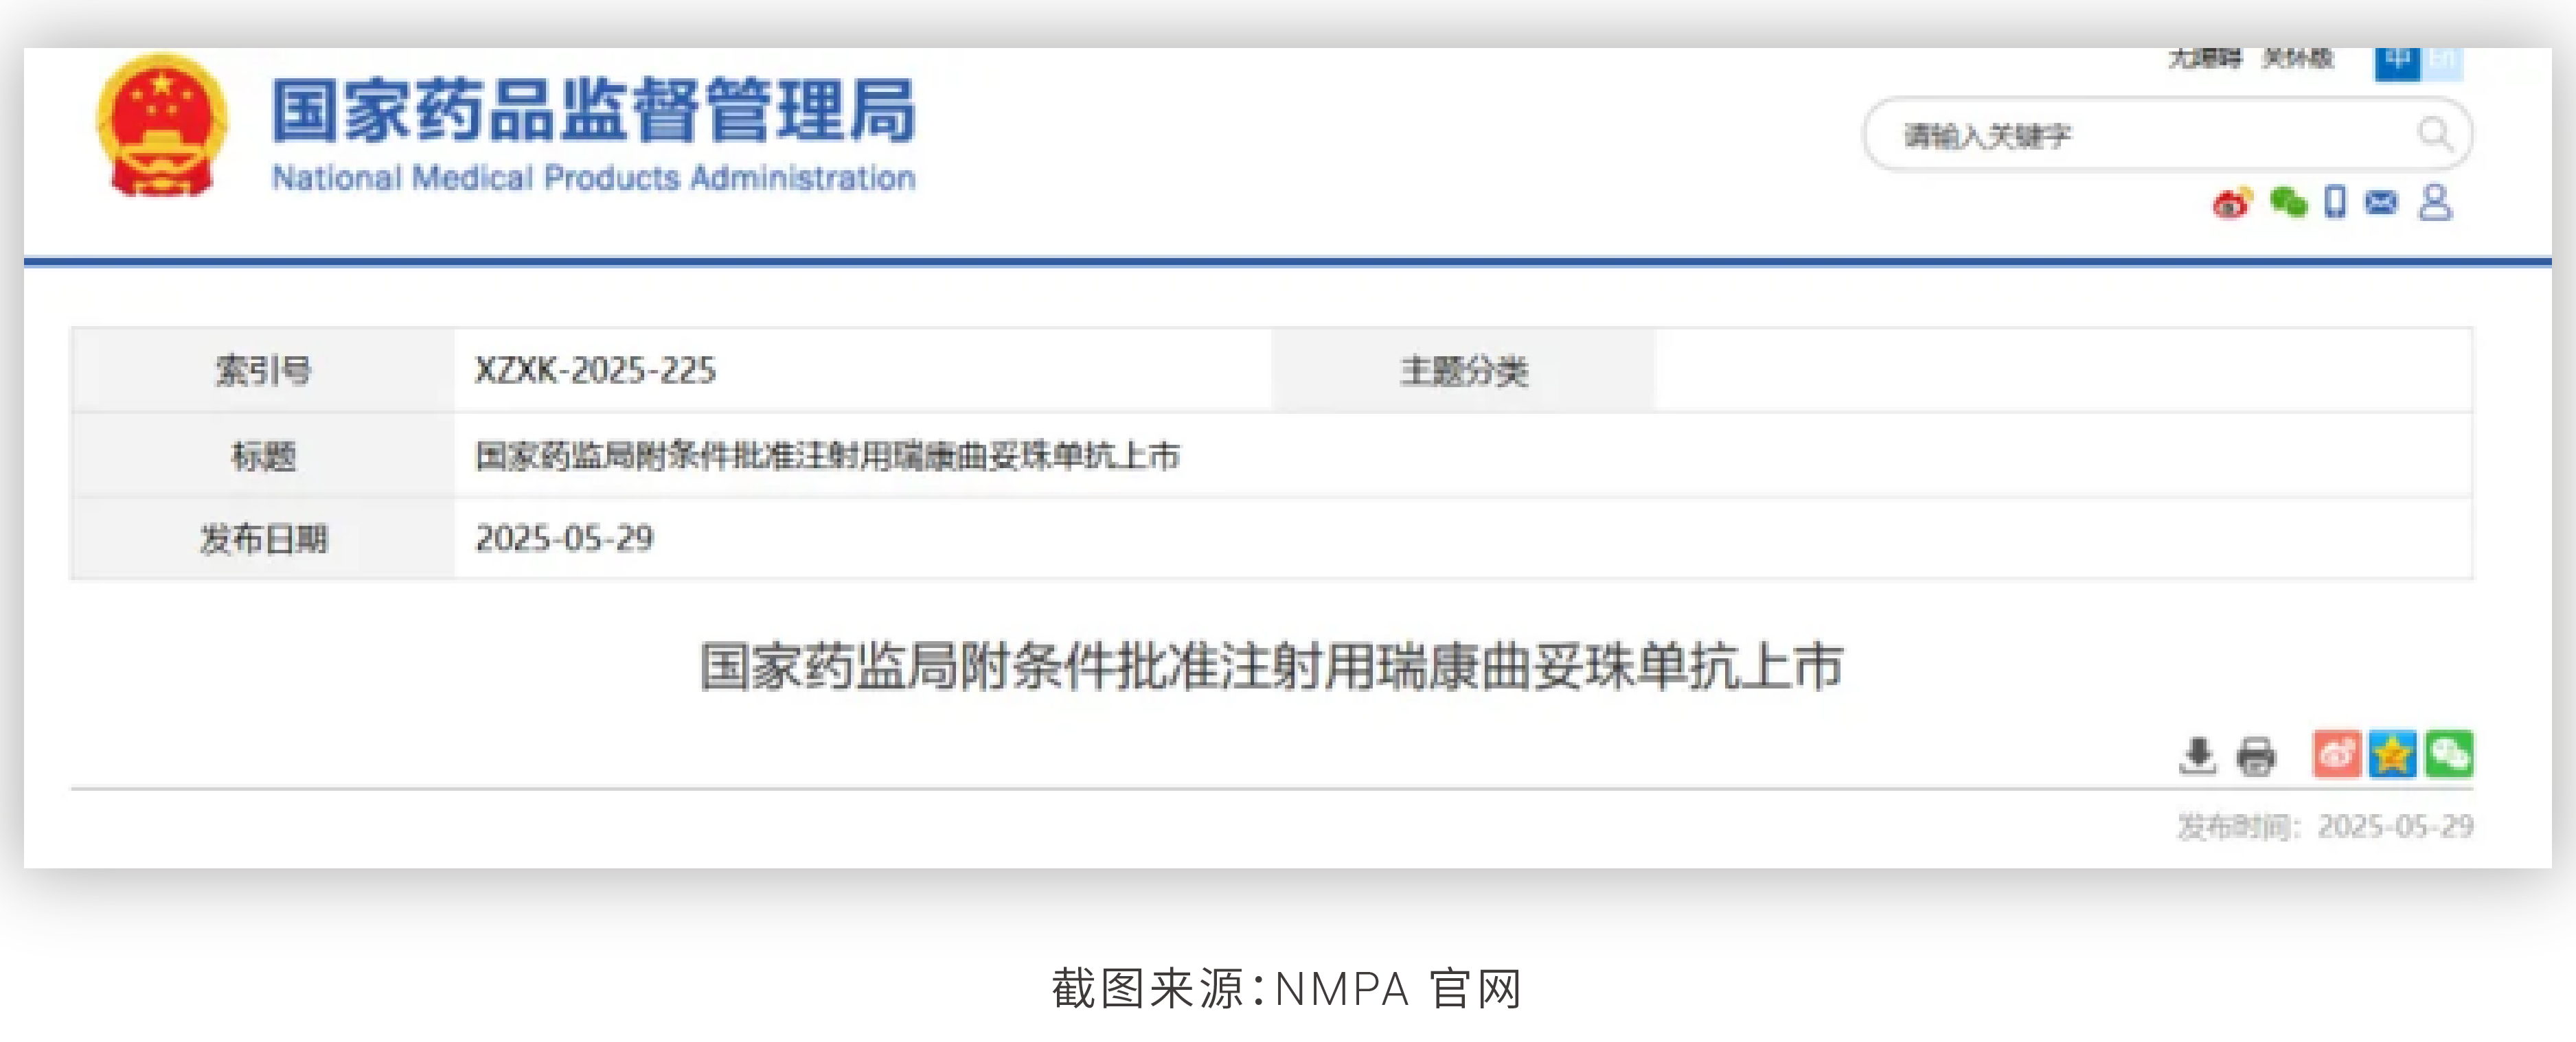The image size is (2576, 1042).
Task: Open the user account icon in header
Action: click(2435, 202)
